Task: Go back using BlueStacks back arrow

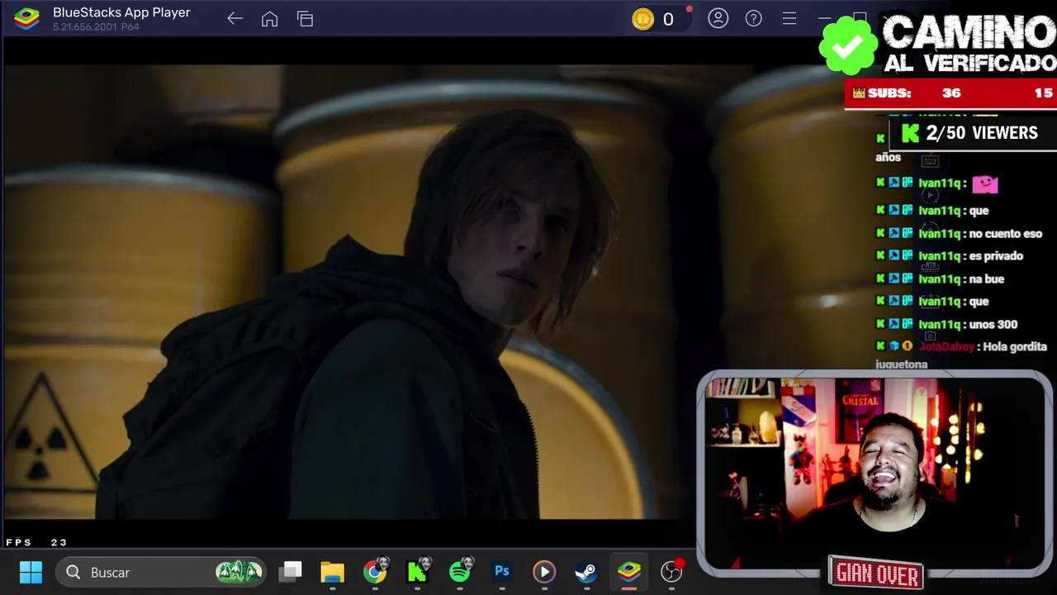Action: [x=235, y=19]
